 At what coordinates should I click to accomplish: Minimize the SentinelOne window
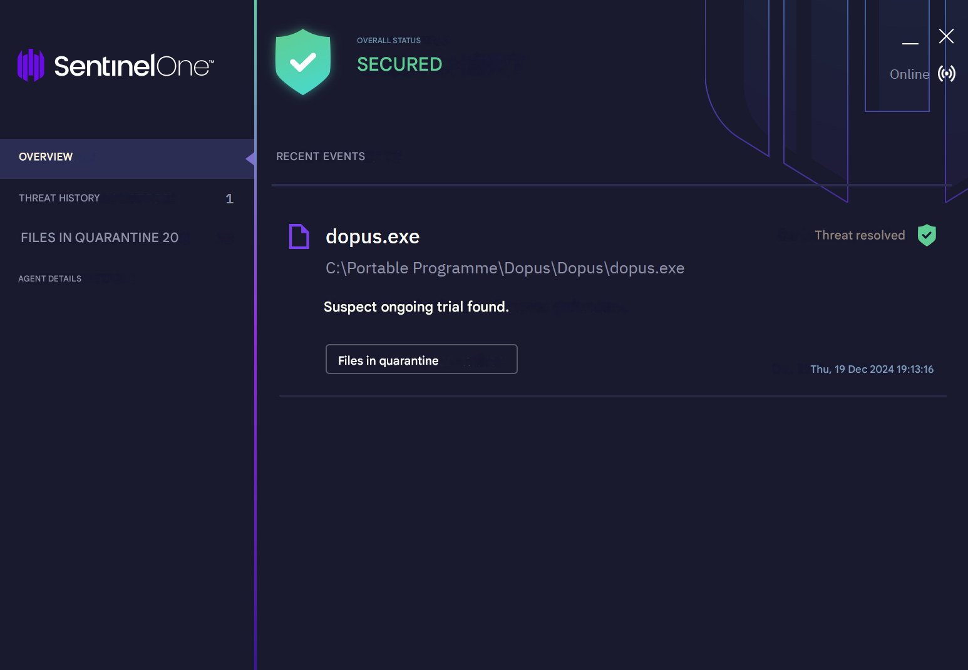910,43
